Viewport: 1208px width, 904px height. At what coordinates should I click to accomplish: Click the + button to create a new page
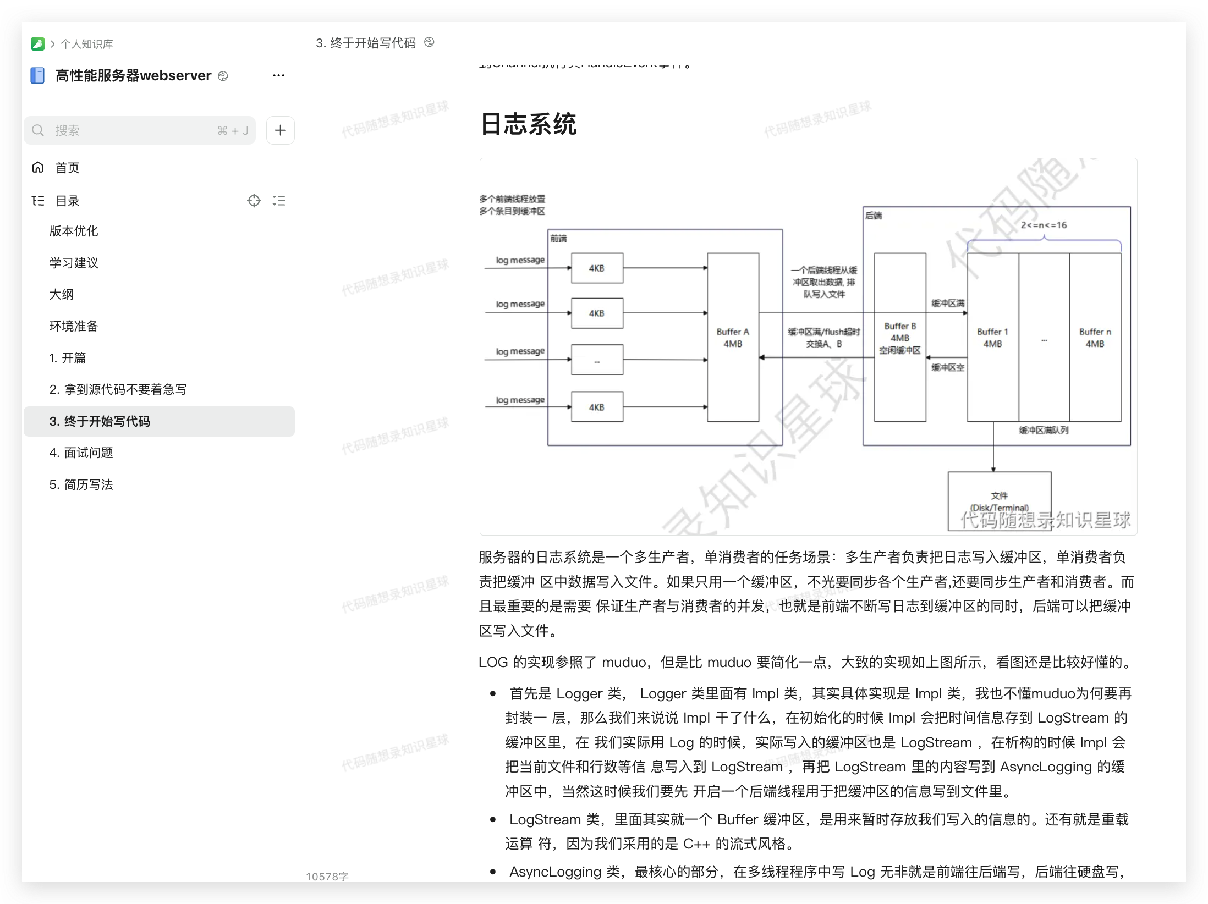point(280,130)
